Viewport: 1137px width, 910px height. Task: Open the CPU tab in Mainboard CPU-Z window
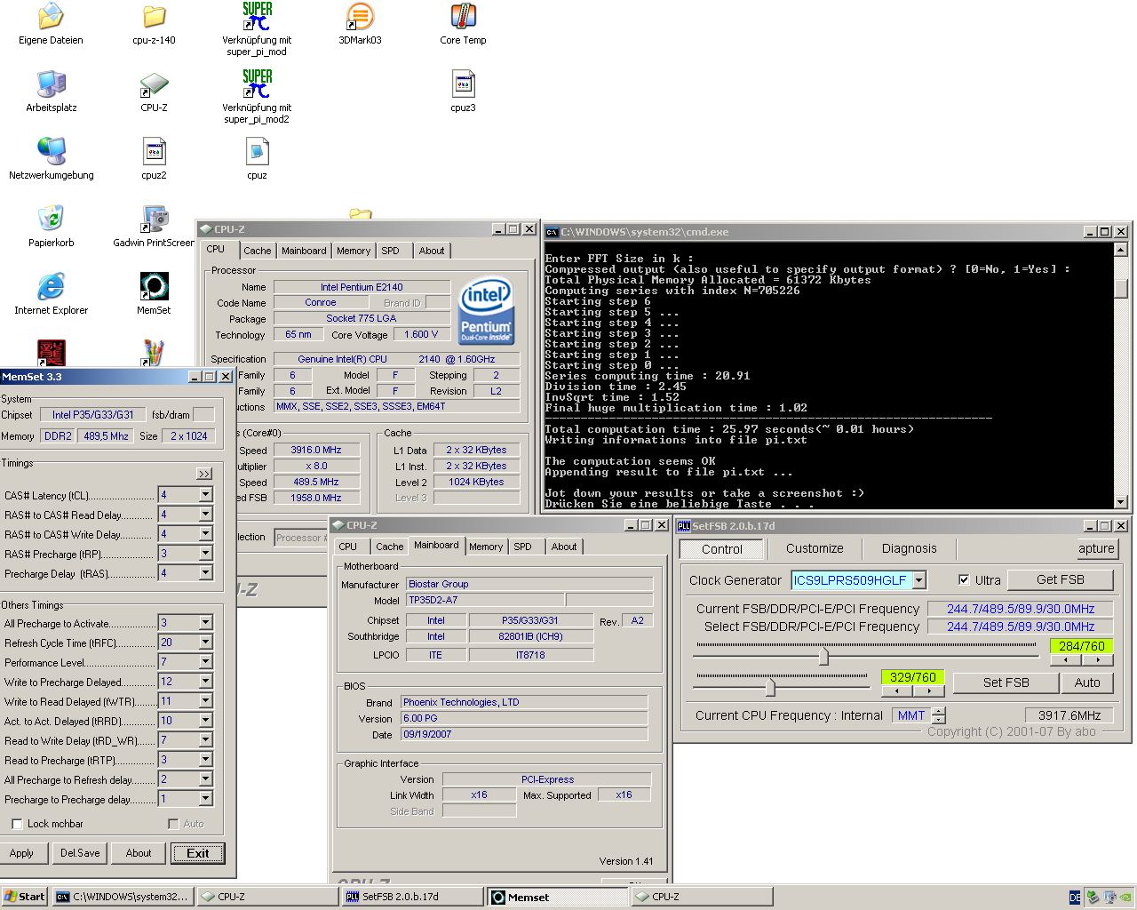(x=348, y=547)
